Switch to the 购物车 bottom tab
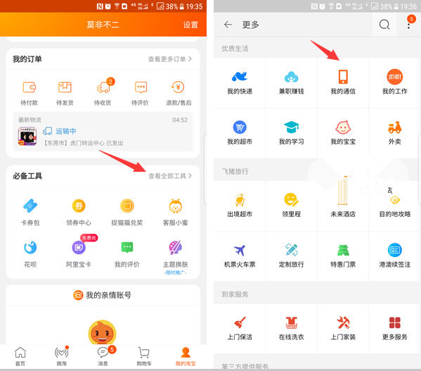Screen dimensions: 421x371 [x=144, y=356]
